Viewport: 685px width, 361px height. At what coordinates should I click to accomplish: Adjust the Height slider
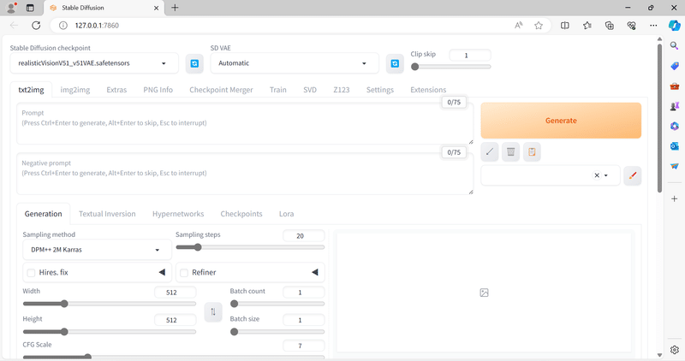(x=110, y=332)
